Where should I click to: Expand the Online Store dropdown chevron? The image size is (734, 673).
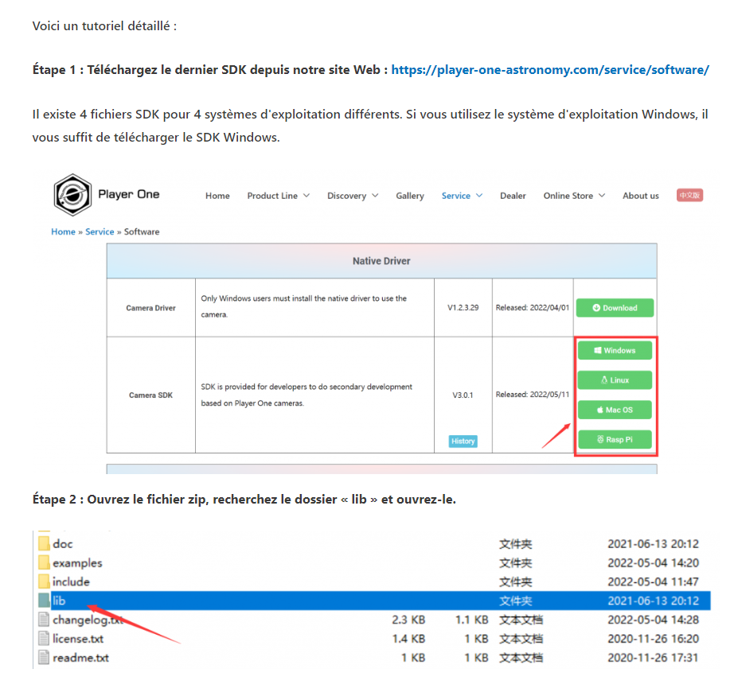pyautogui.click(x=602, y=196)
